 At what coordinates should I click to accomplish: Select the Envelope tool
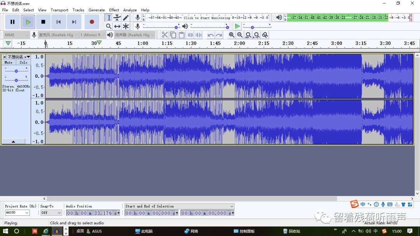pos(117,18)
